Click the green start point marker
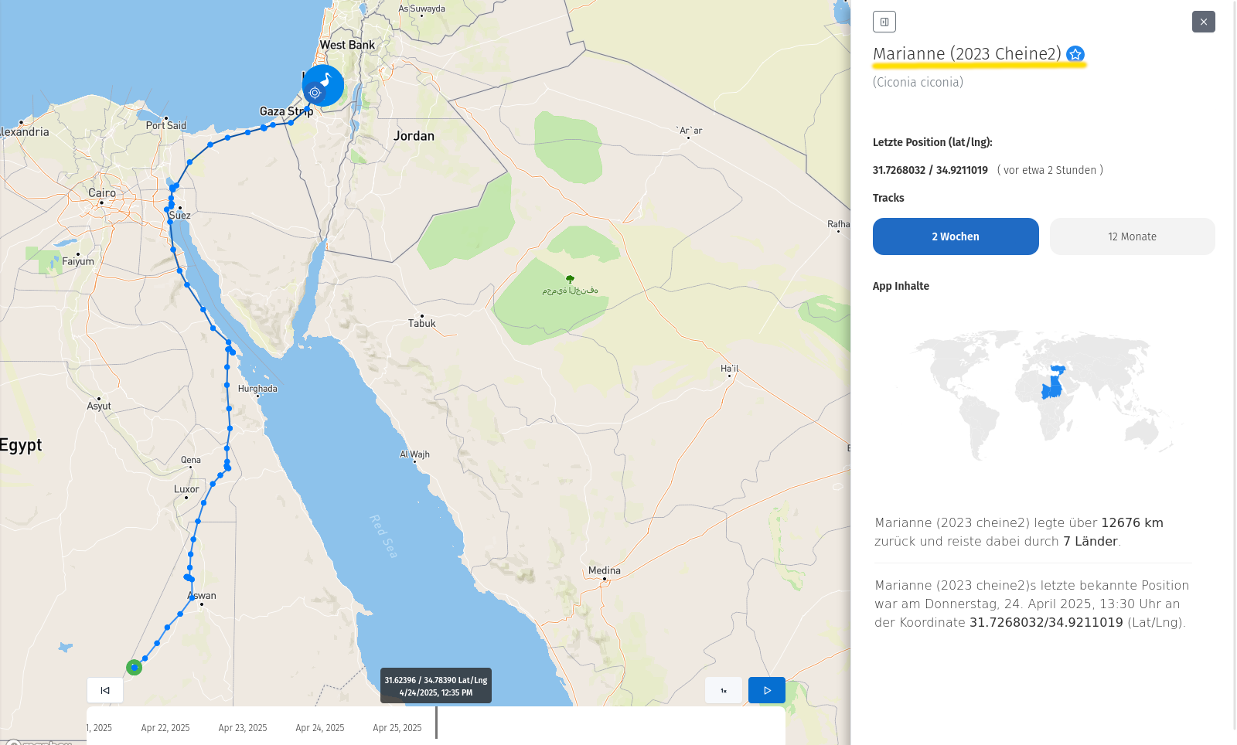1237x745 pixels. click(134, 667)
